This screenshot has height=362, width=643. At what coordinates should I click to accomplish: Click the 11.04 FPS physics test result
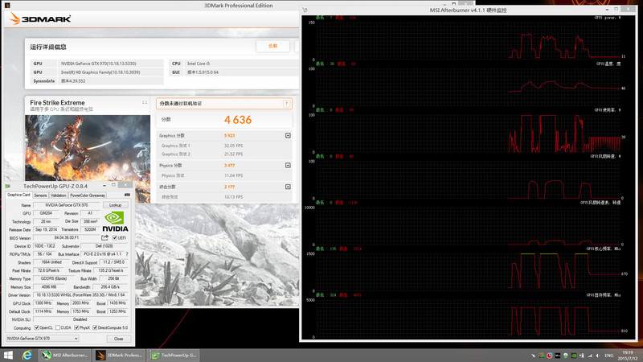coord(233,175)
